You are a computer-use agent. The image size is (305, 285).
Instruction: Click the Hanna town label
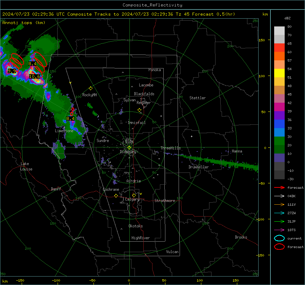point(237,151)
